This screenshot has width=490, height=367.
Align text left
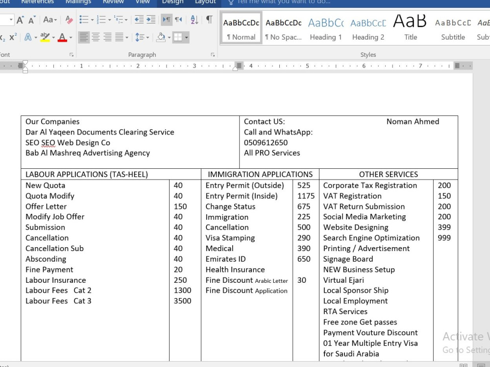pos(84,38)
